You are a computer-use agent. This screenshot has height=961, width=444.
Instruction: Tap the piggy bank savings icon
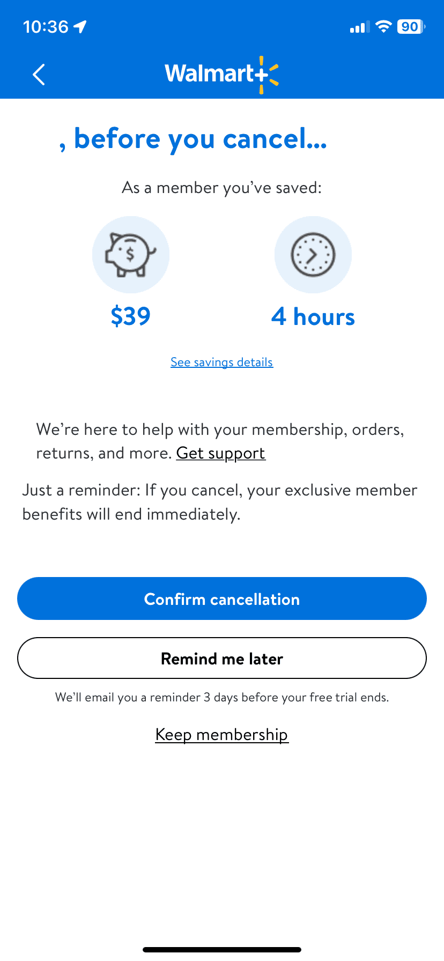click(x=131, y=255)
